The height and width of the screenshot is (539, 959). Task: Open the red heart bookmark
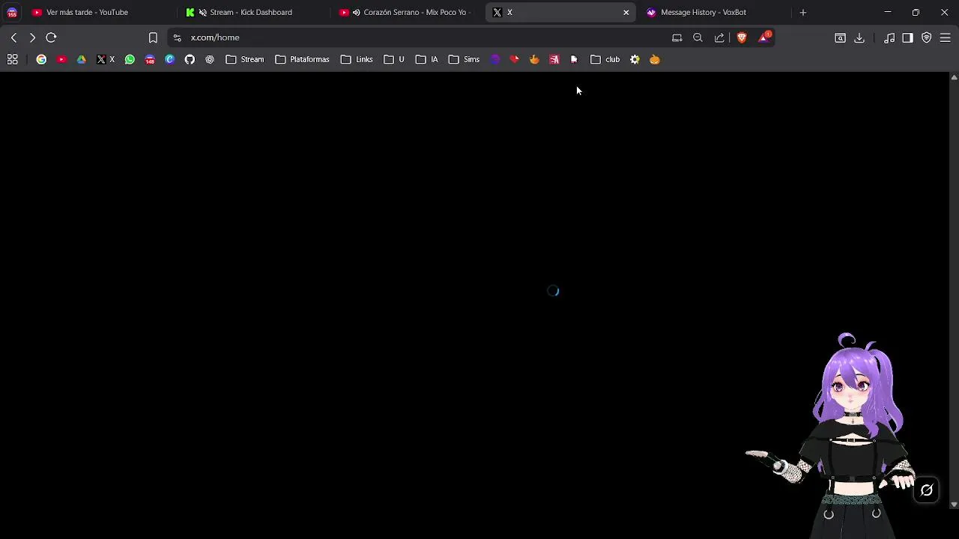(514, 59)
